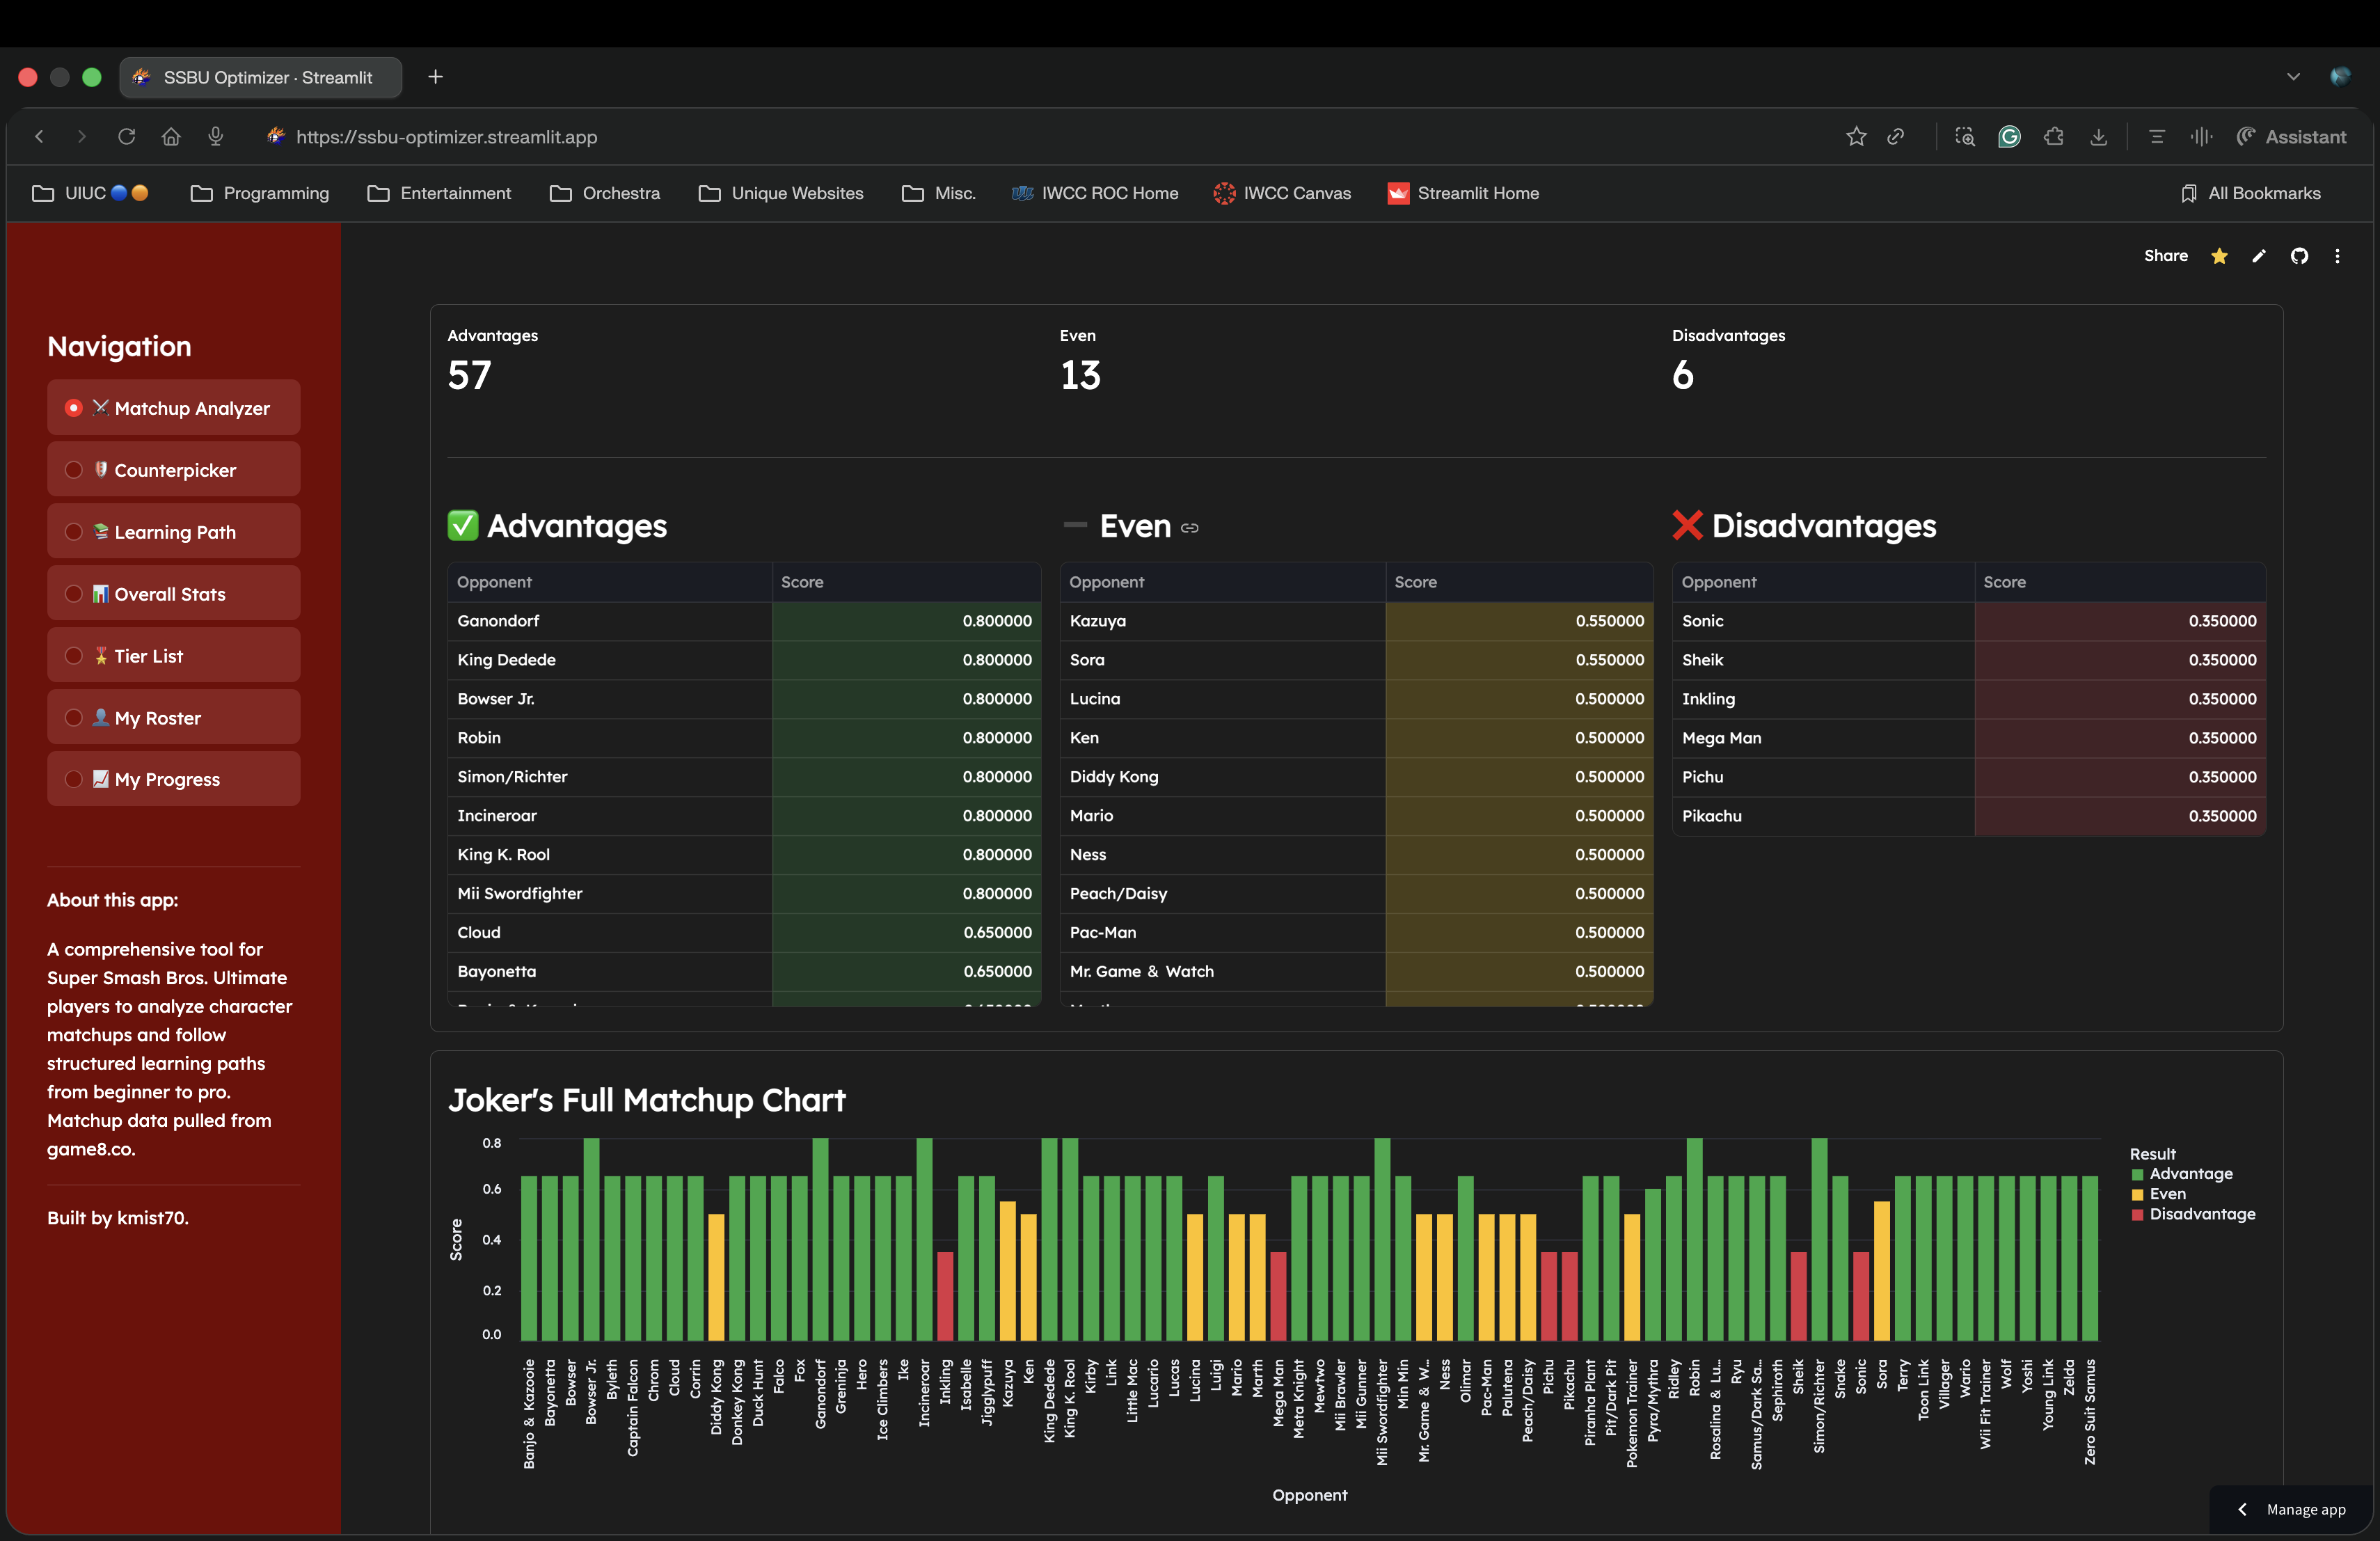Screen dimensions: 2380x1541
Task: Open the UIUC bookmarks folder
Action: click(x=90, y=193)
